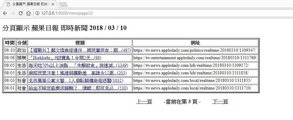Open the 北市萬華公寓火警 news link
This screenshot has height=120, width=293.
pos(76,80)
